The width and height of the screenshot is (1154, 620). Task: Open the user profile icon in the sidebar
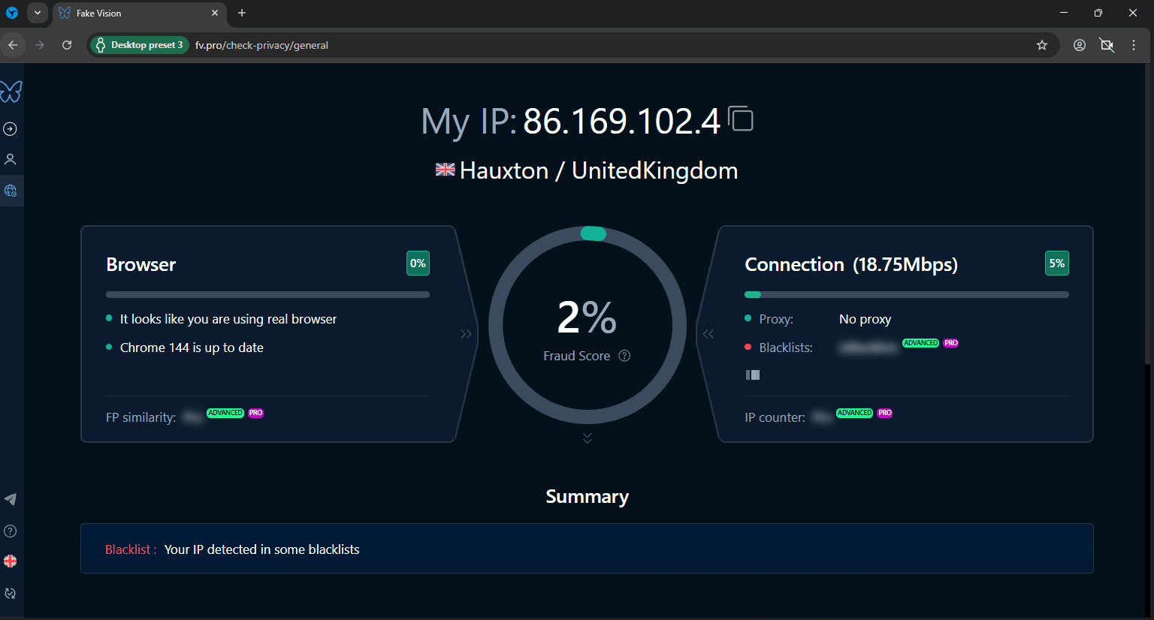[11, 159]
